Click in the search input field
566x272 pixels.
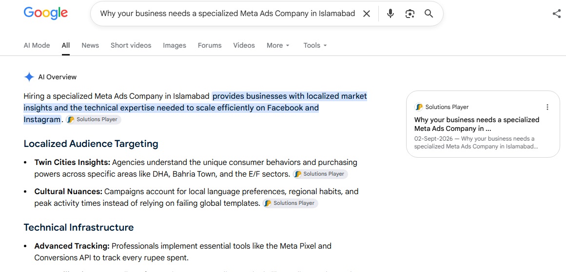(x=227, y=14)
